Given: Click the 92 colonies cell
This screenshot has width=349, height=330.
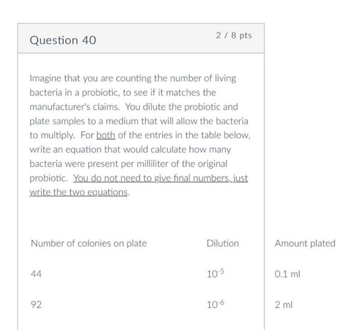Looking at the screenshot, I should [x=36, y=305].
